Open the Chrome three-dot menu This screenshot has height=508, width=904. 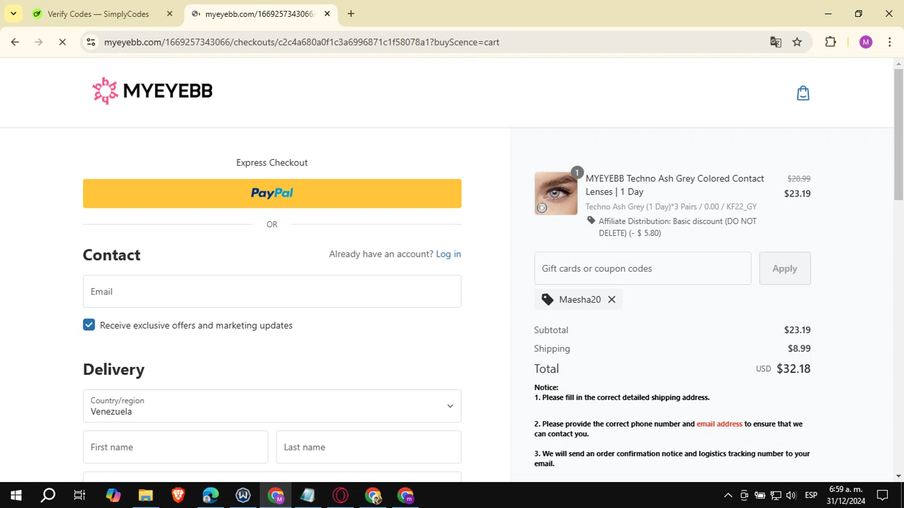click(x=890, y=42)
